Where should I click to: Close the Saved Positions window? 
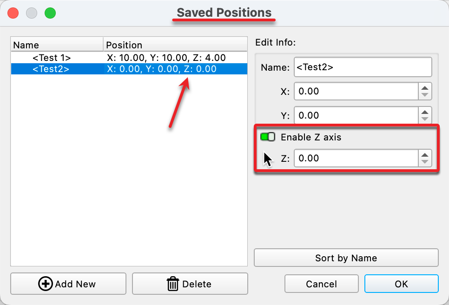point(13,13)
